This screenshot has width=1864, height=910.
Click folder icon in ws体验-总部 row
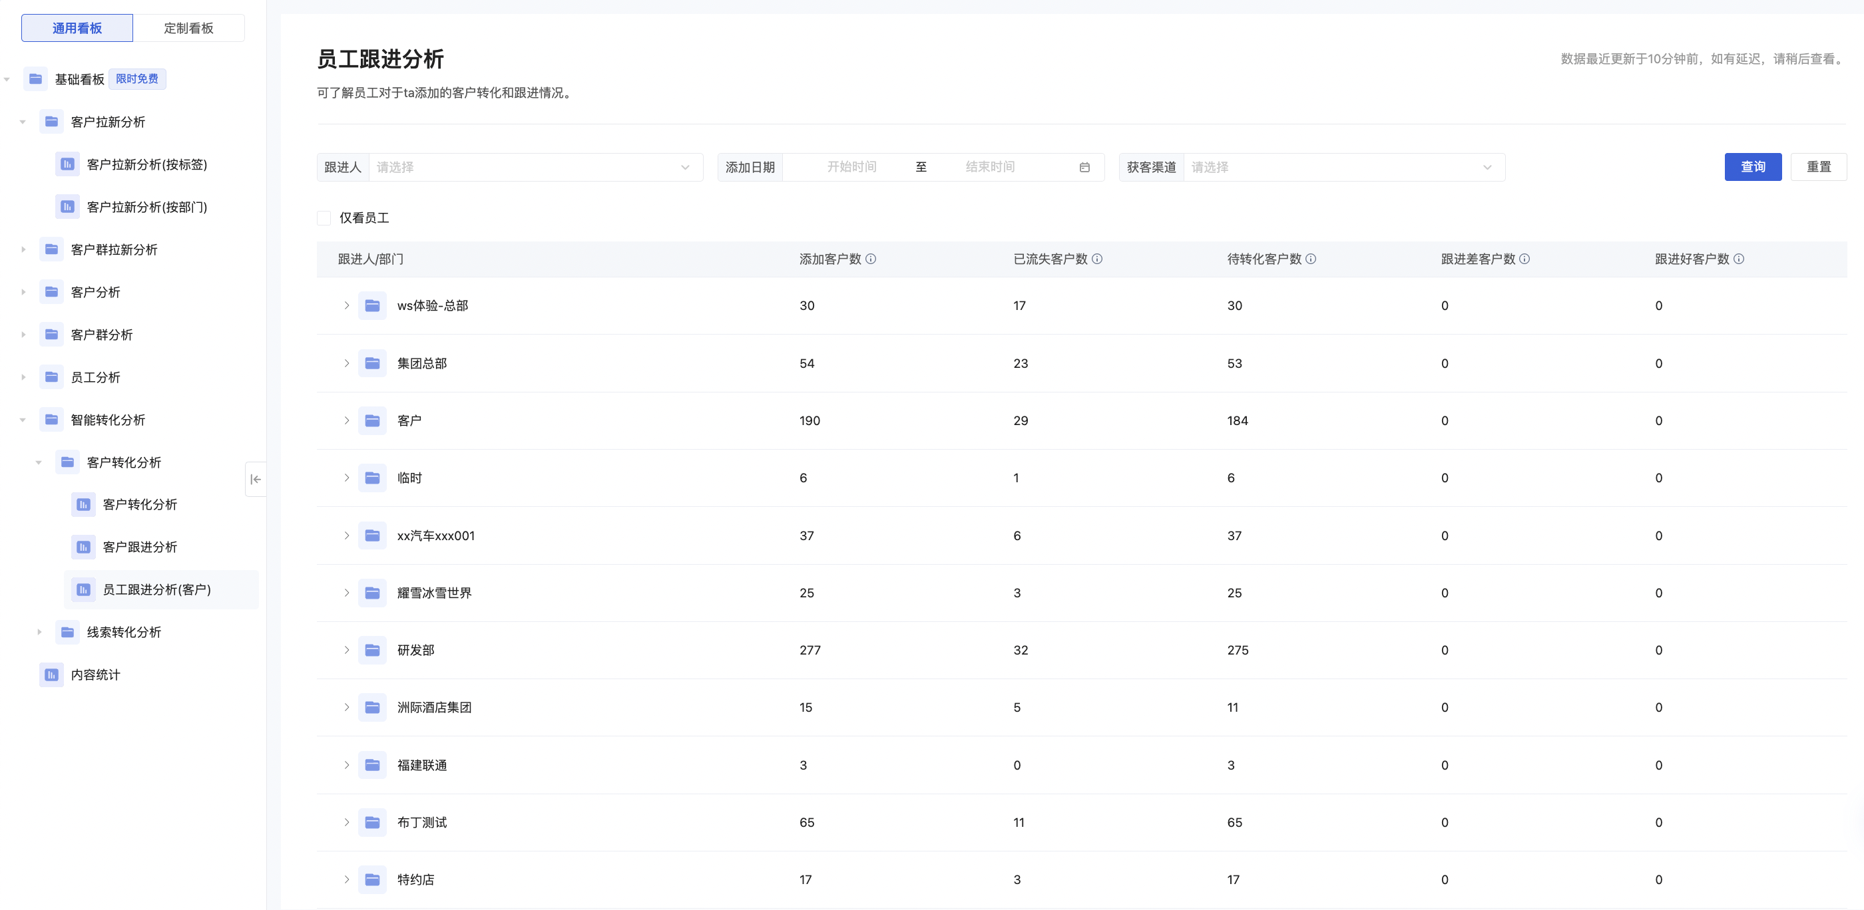pos(372,306)
